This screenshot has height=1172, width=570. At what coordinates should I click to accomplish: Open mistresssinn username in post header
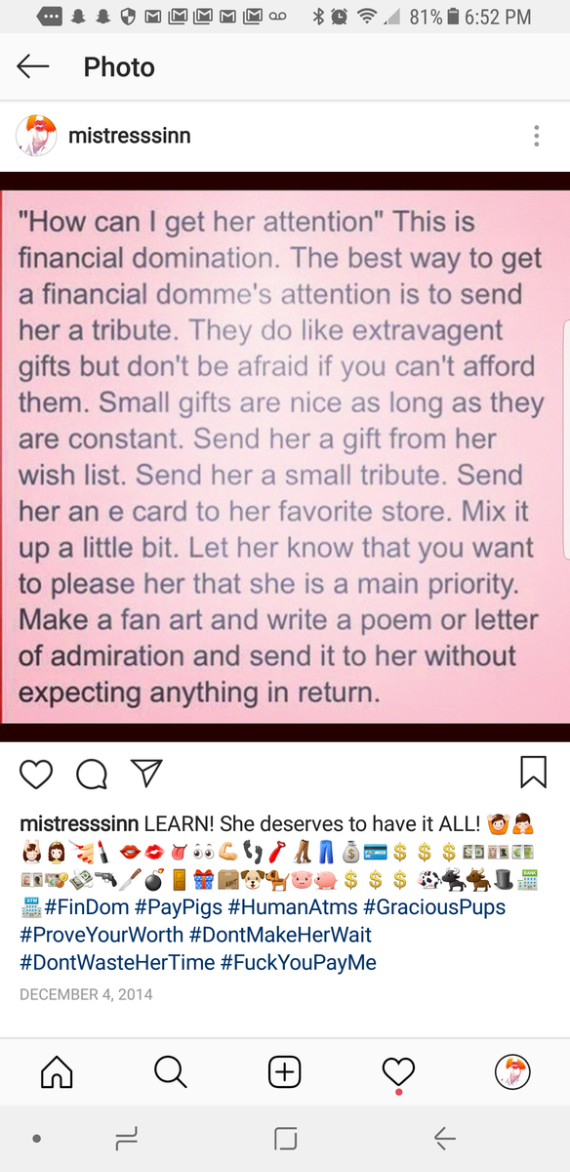pos(130,136)
